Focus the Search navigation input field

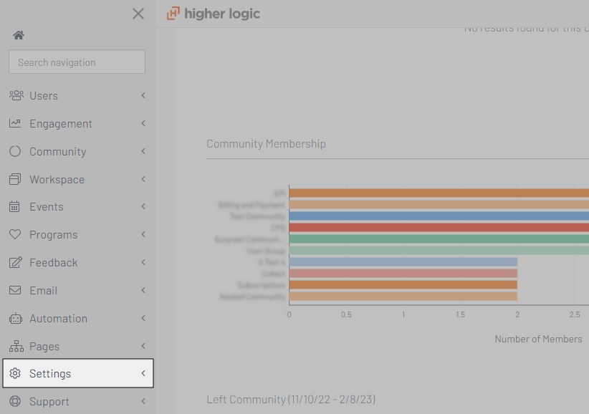point(77,62)
